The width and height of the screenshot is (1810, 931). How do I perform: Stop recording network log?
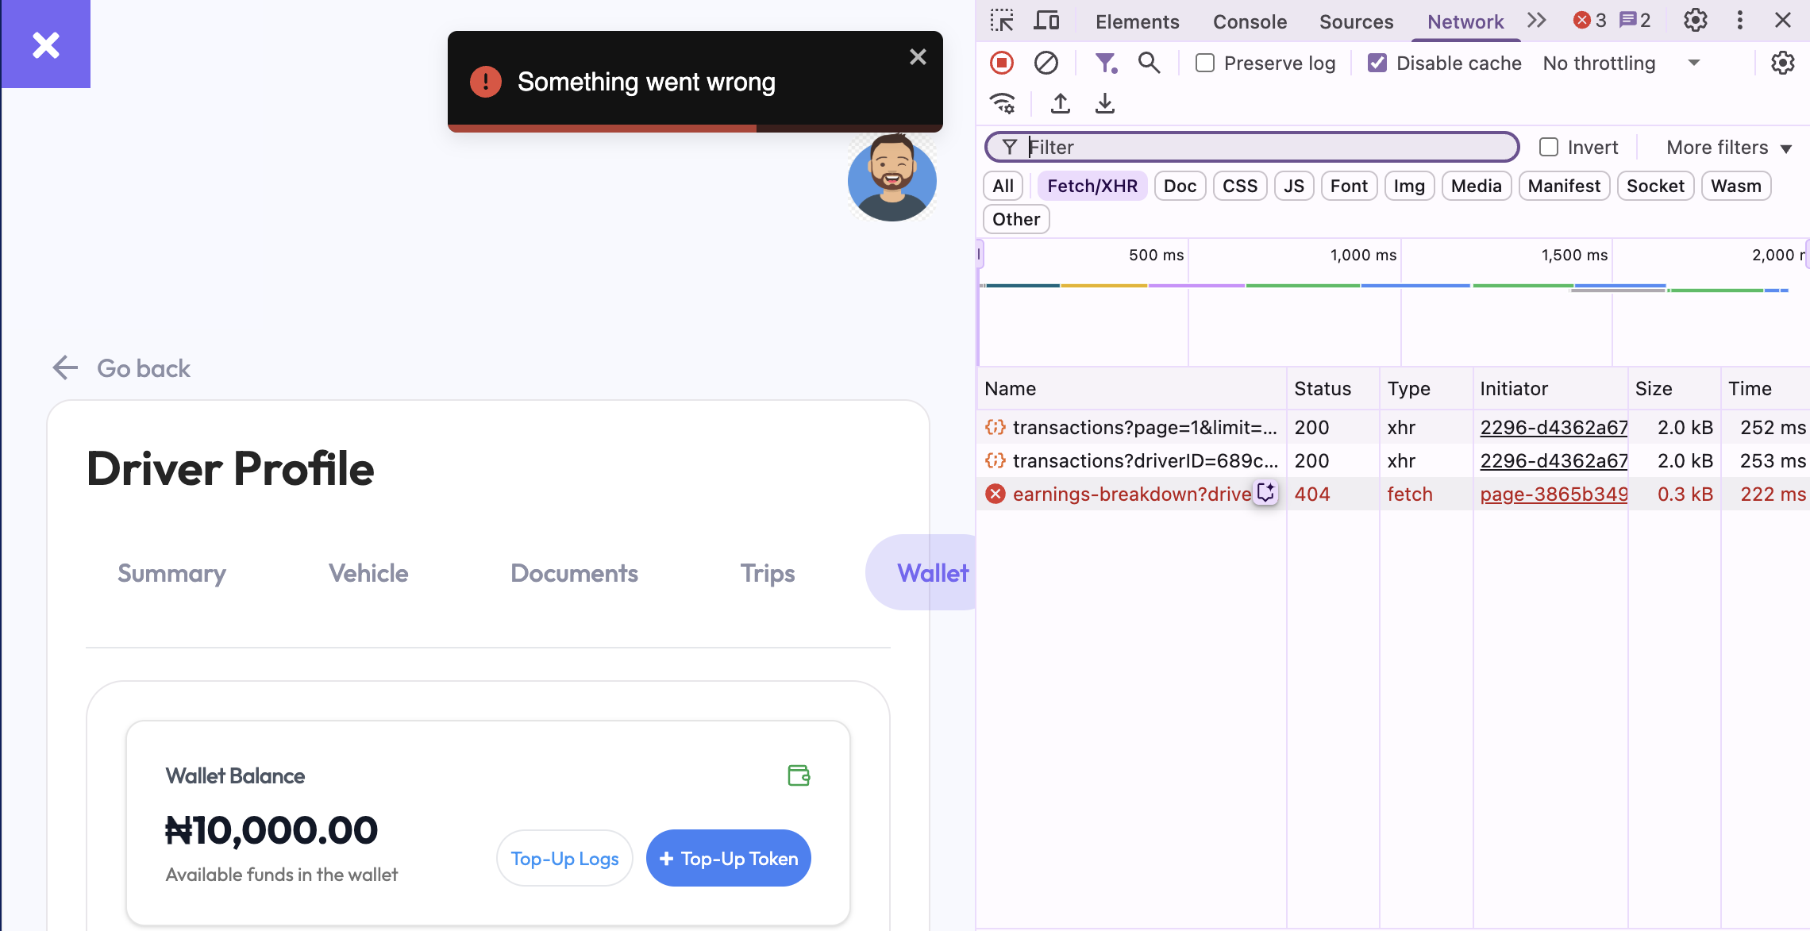tap(1002, 63)
